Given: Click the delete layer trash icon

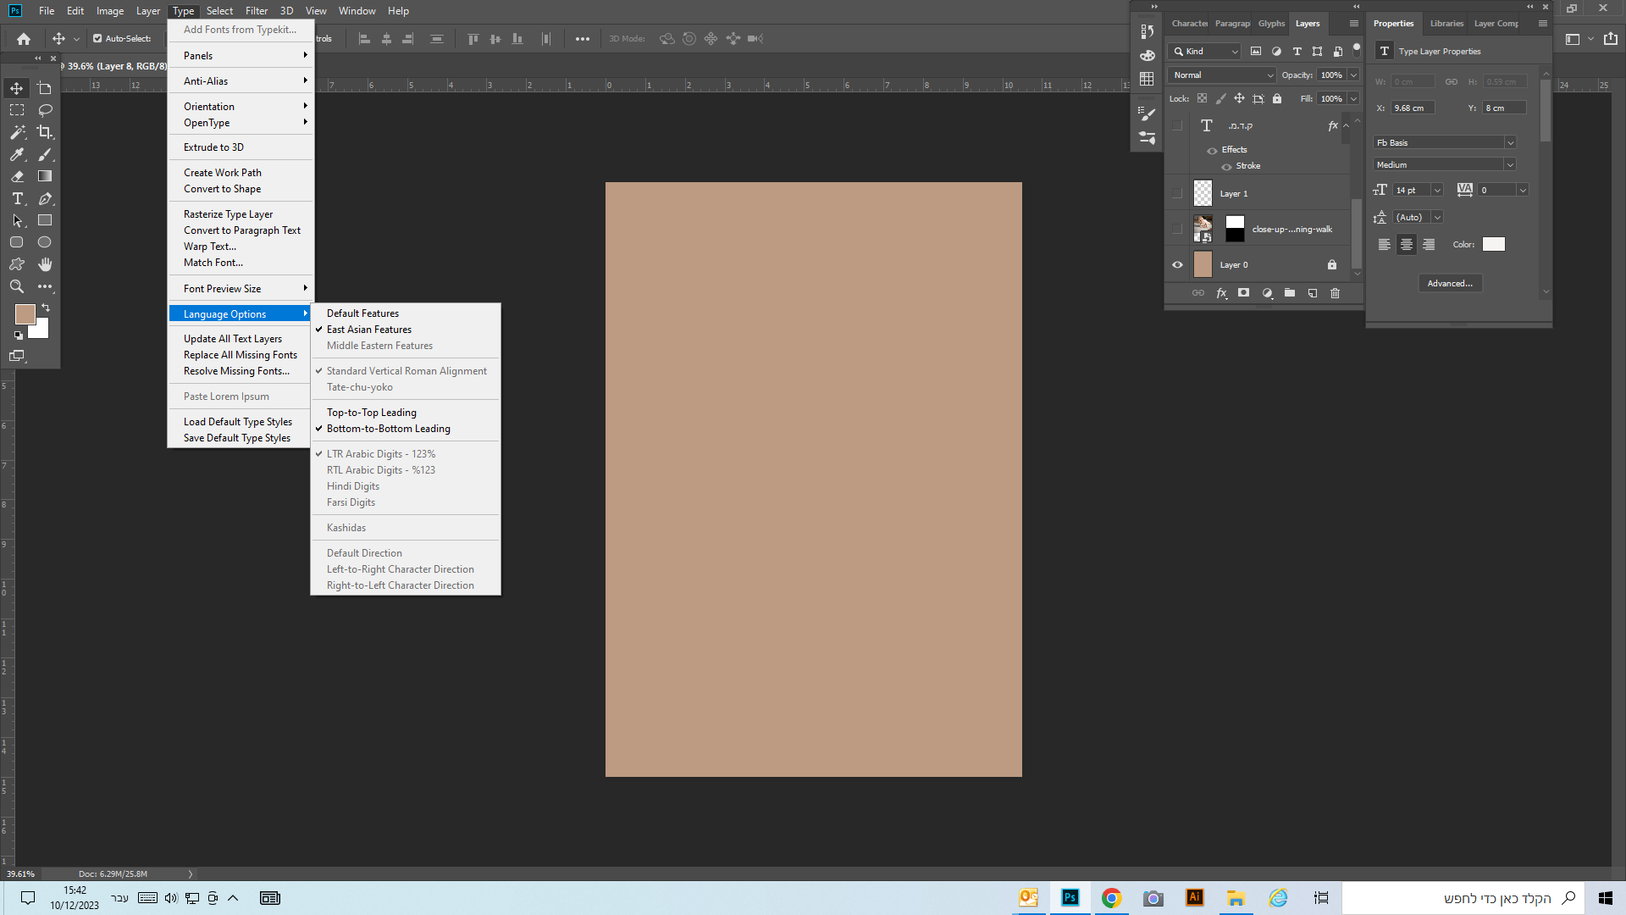Looking at the screenshot, I should (x=1336, y=293).
